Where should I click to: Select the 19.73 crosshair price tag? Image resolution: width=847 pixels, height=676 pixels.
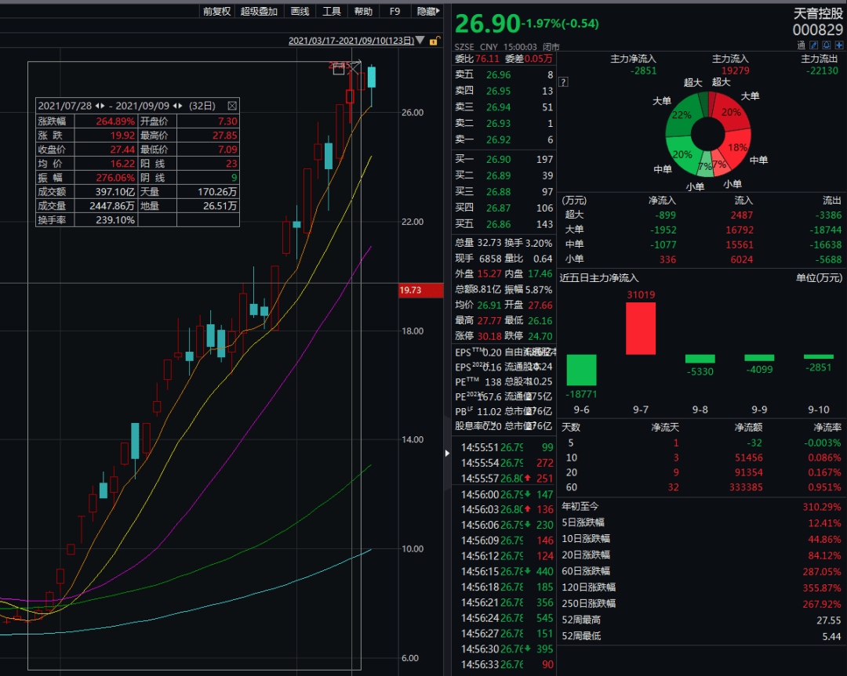tap(420, 291)
